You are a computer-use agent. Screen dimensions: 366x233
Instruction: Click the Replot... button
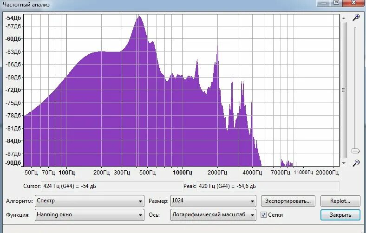[x=340, y=201]
